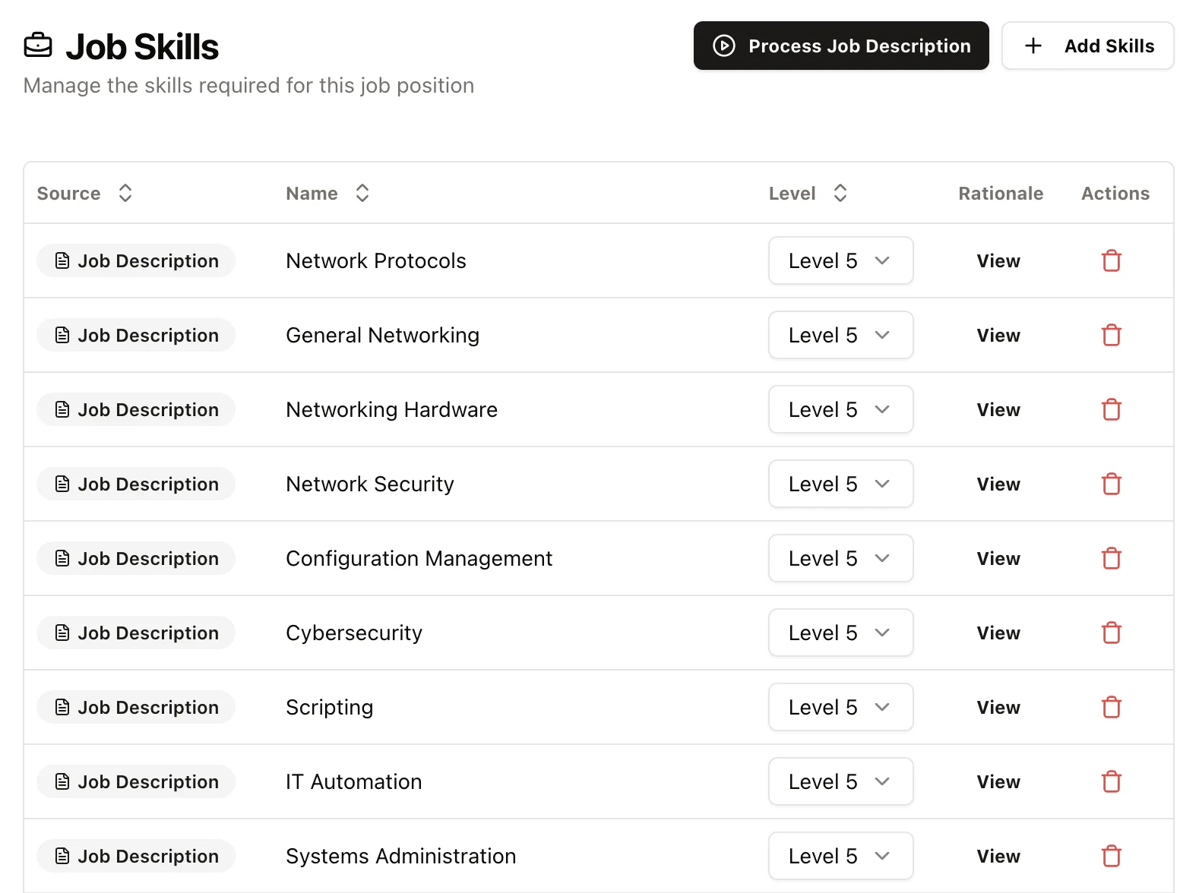Change level for Scripting skill
The height and width of the screenshot is (893, 1199).
point(840,707)
